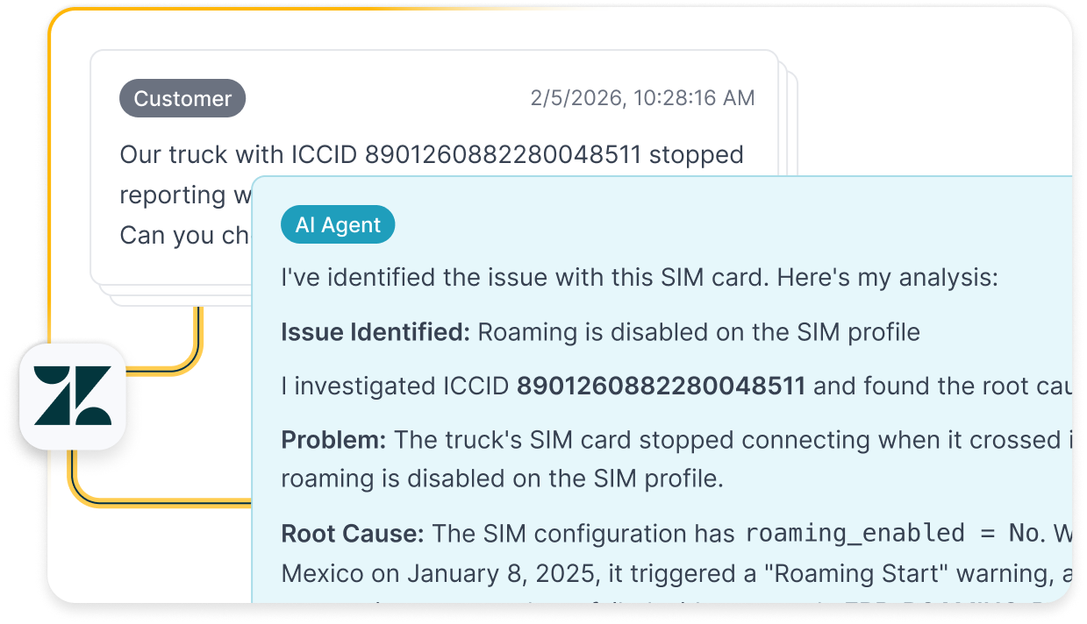Click the Root Cause heading
The image size is (1087, 624).
click(x=353, y=533)
